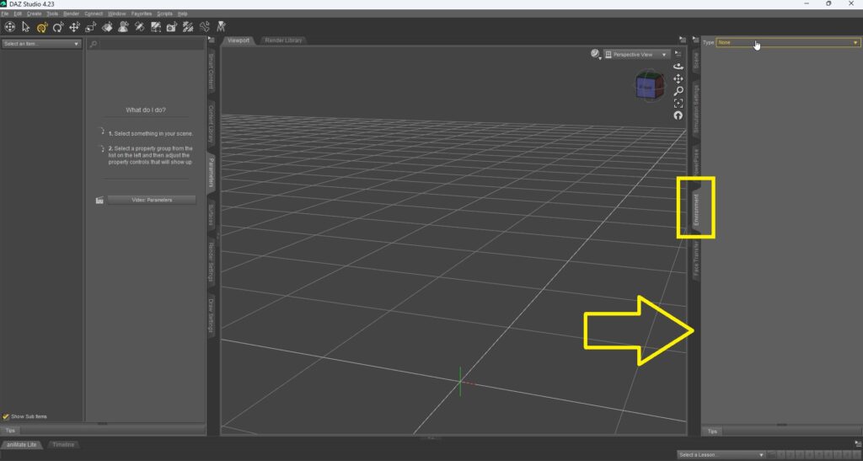The width and height of the screenshot is (863, 461).
Task: Select the Rotate tool in toolbar
Action: coord(58,26)
